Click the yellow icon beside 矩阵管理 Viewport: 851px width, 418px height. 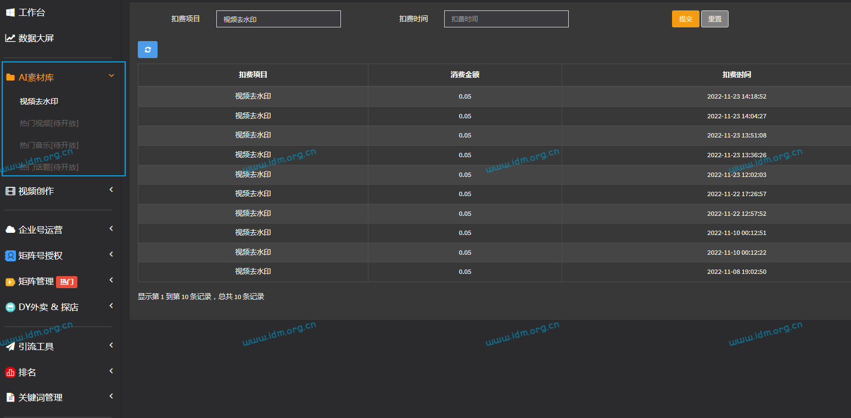(x=10, y=282)
